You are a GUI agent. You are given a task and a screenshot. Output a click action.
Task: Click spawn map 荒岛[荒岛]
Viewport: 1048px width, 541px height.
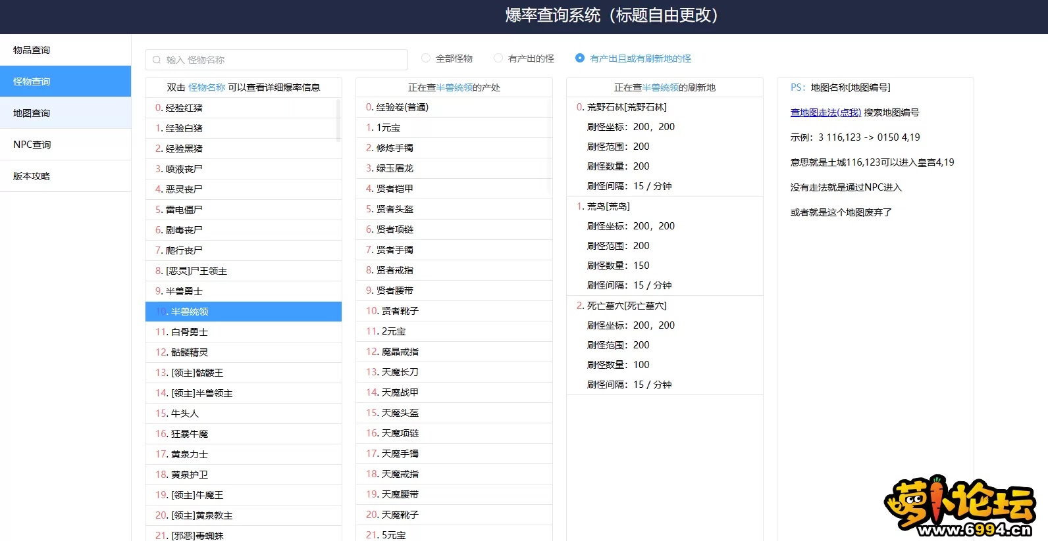click(x=608, y=206)
